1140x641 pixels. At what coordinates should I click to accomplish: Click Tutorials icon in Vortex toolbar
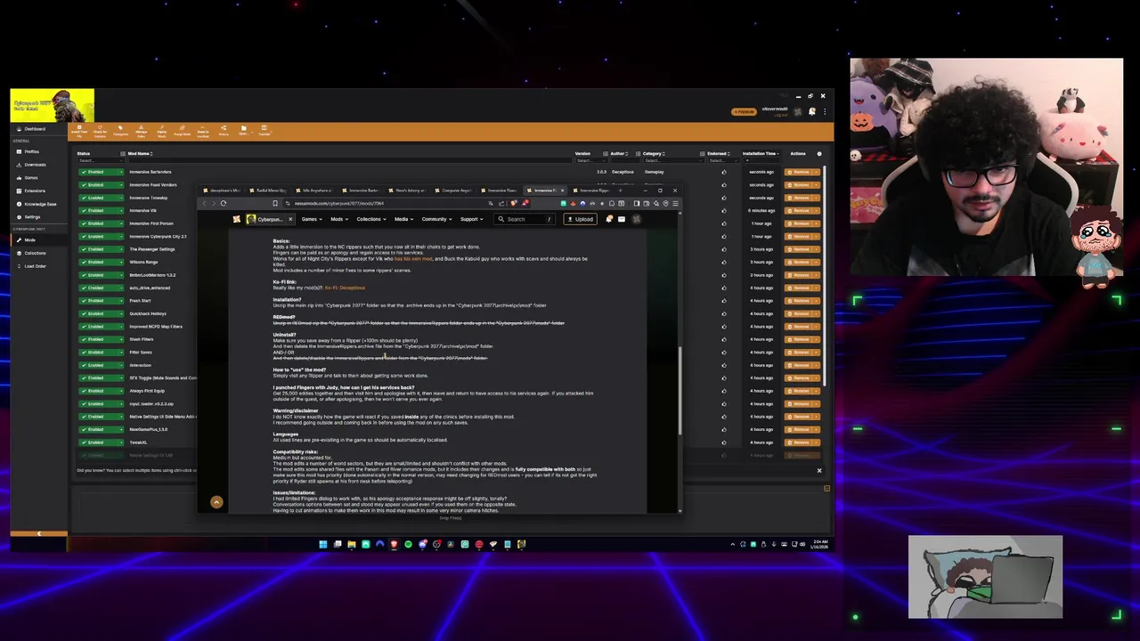click(x=264, y=131)
